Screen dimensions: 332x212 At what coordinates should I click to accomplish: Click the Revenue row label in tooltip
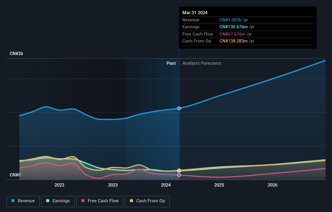[191, 20]
